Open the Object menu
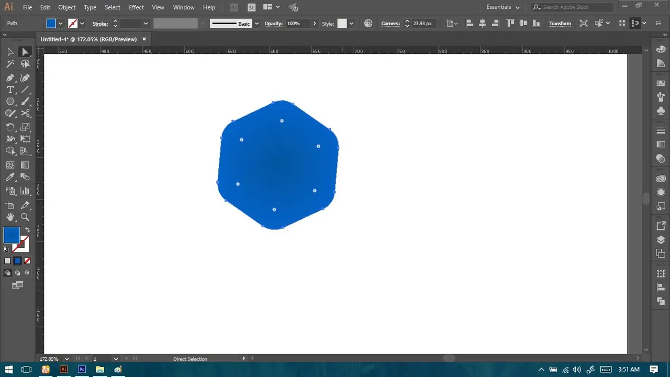 click(67, 7)
